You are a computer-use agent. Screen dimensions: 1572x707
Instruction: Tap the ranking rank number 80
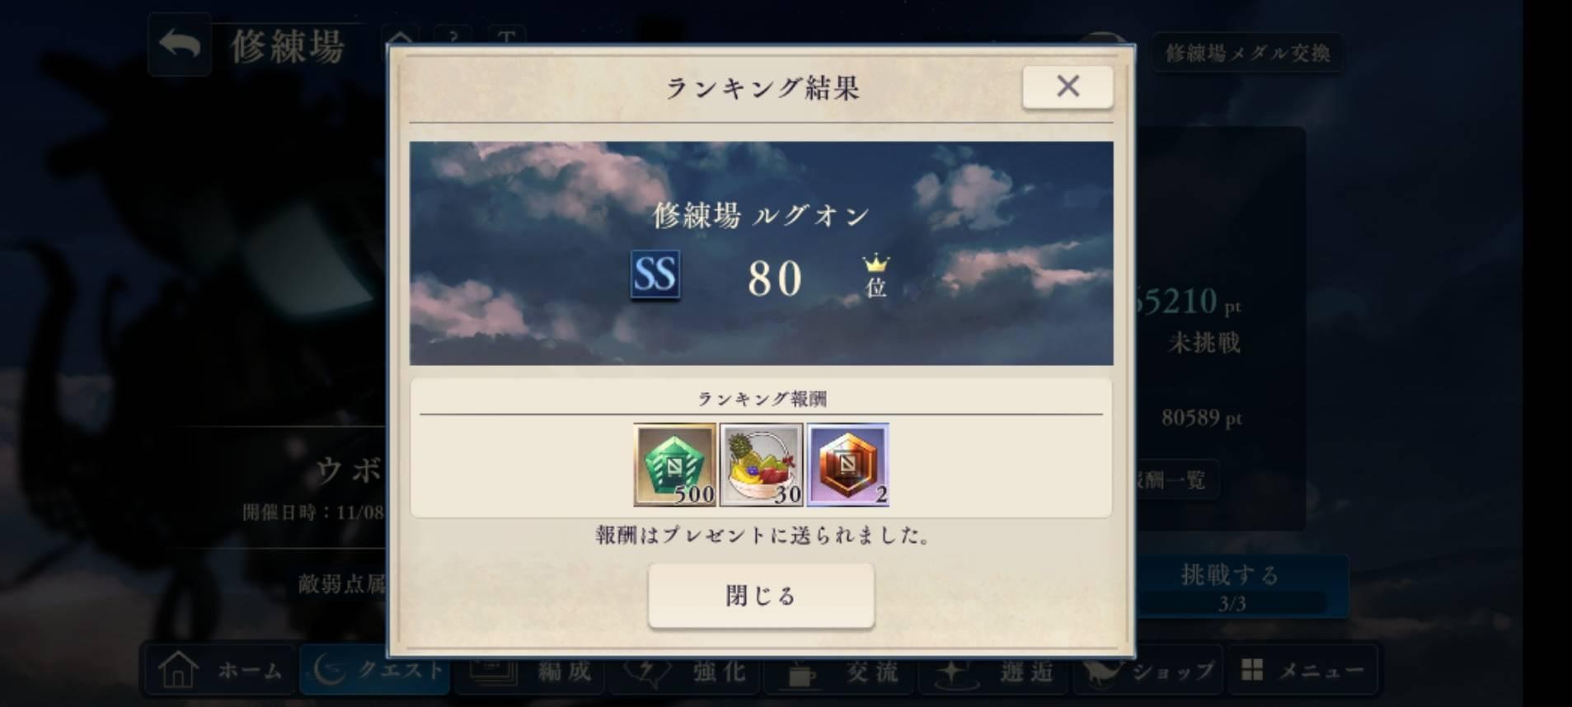click(775, 279)
